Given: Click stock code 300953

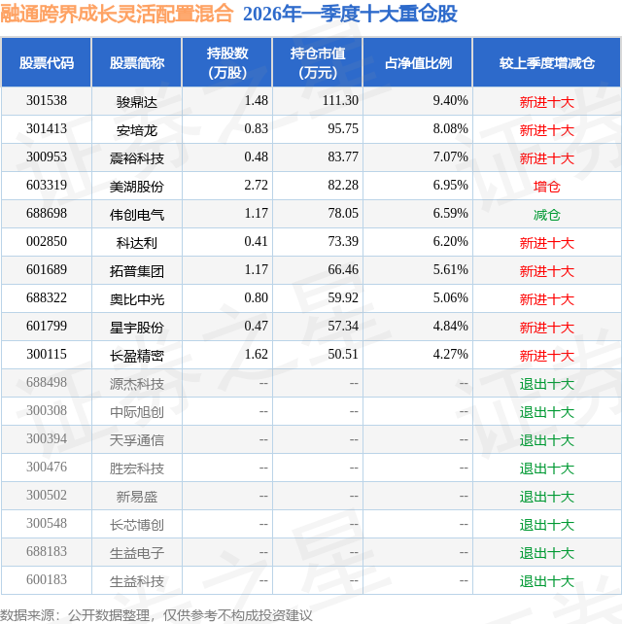Looking at the screenshot, I should (47, 157).
